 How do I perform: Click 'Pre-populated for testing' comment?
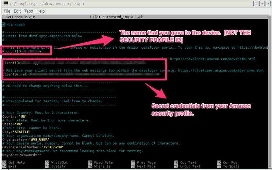[52, 101]
